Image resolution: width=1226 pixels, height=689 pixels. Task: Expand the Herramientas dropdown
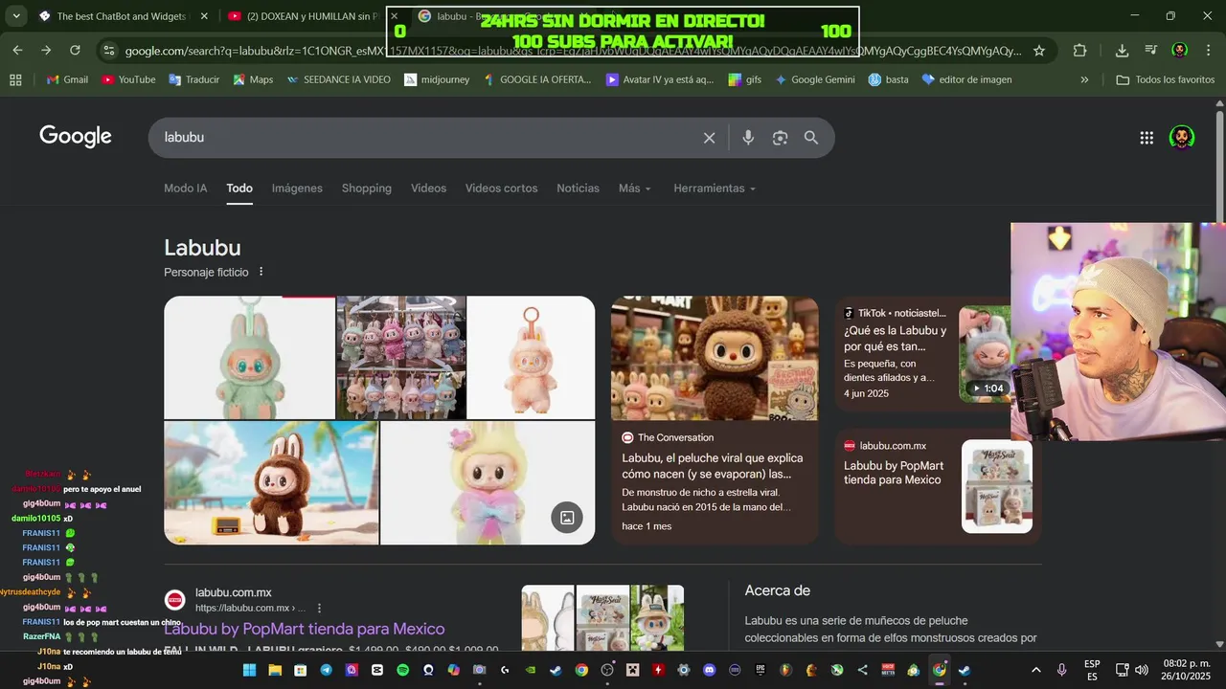tap(715, 189)
